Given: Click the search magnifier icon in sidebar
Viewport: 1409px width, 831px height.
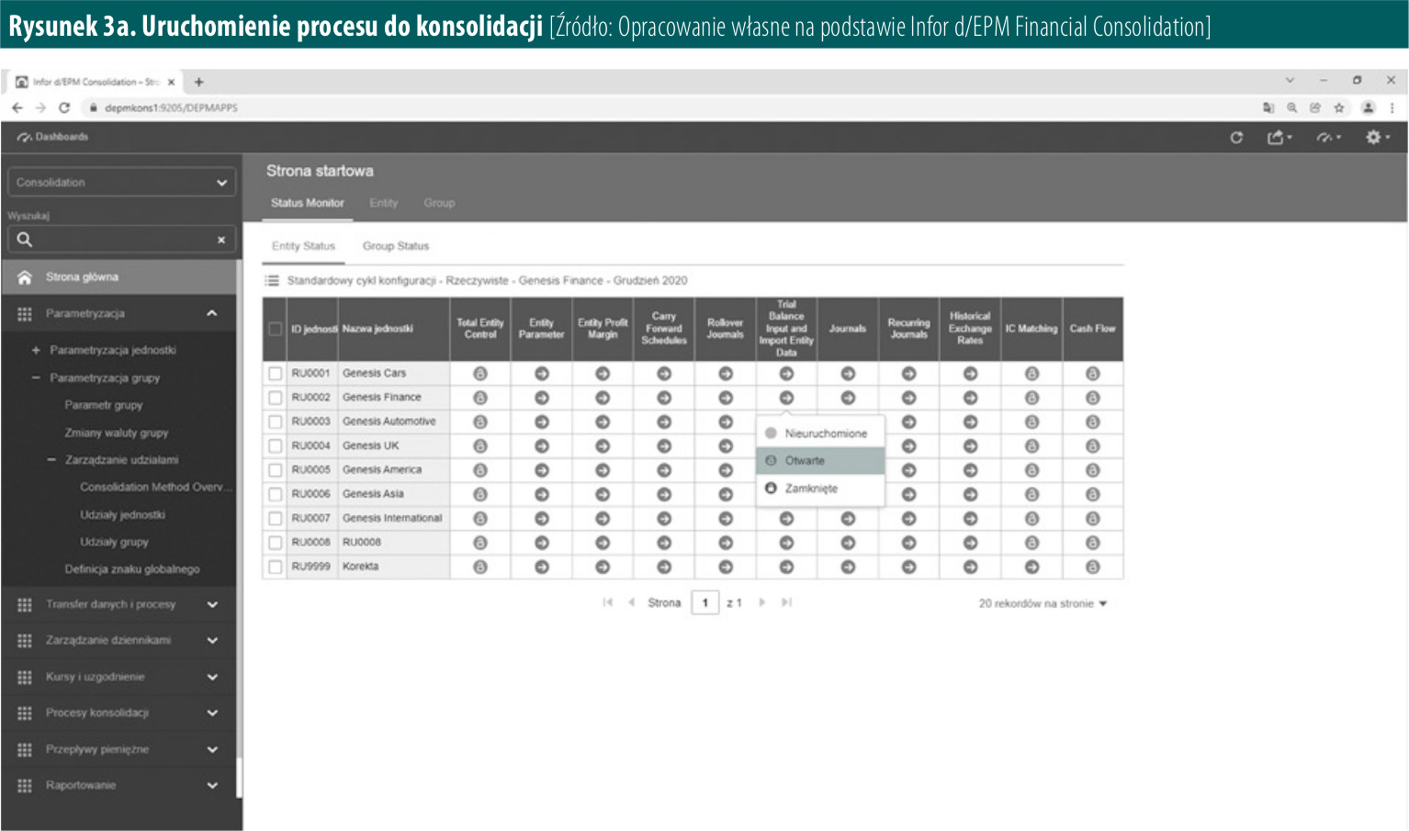Looking at the screenshot, I should [x=25, y=240].
